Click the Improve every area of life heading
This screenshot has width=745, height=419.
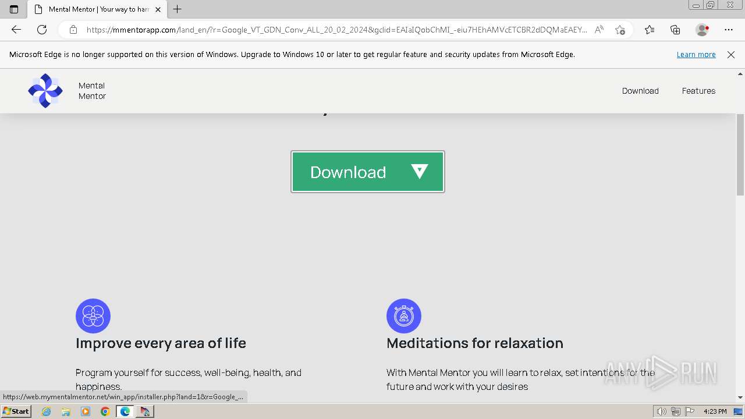[x=161, y=343]
